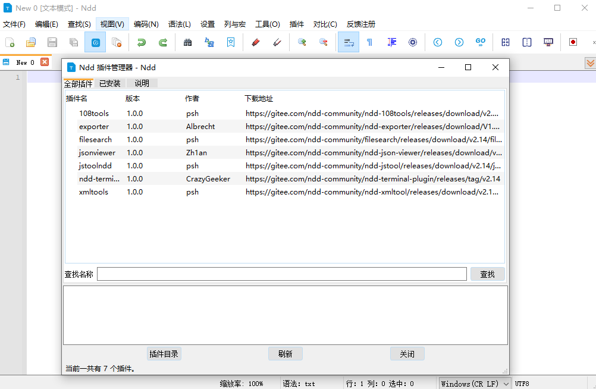
Task: Open the 插件 menu
Action: 296,24
